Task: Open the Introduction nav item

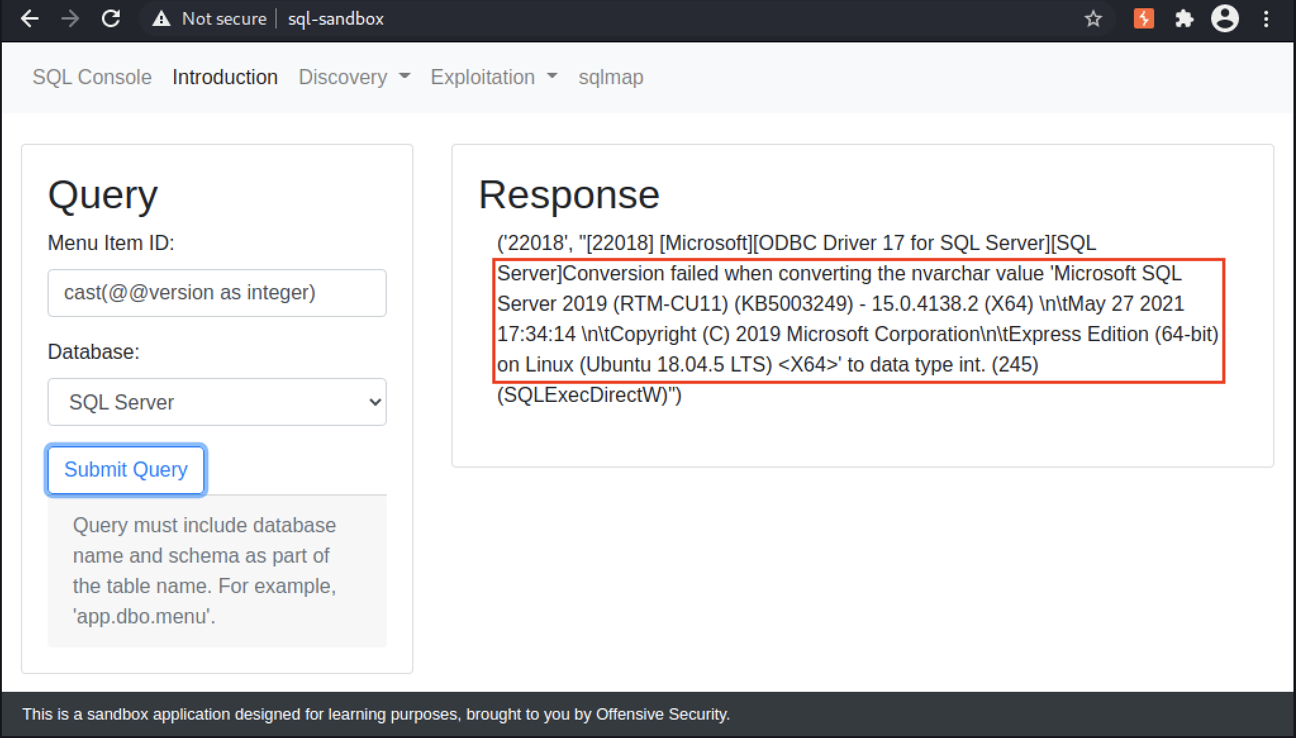Action: 225,77
